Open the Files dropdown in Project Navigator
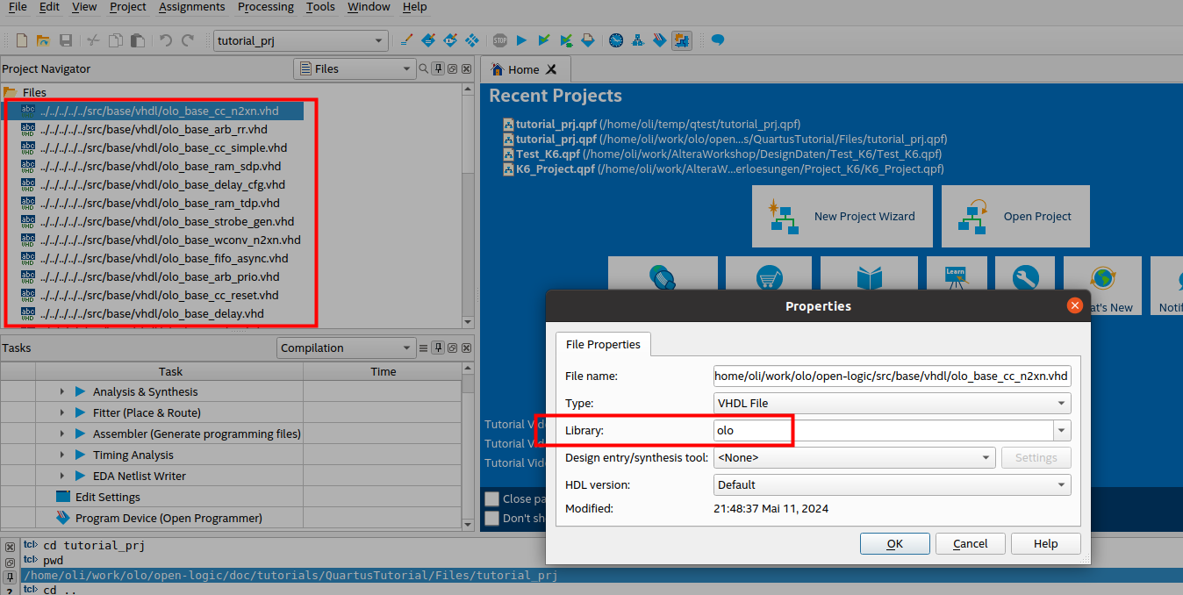The width and height of the screenshot is (1183, 595). coord(354,68)
